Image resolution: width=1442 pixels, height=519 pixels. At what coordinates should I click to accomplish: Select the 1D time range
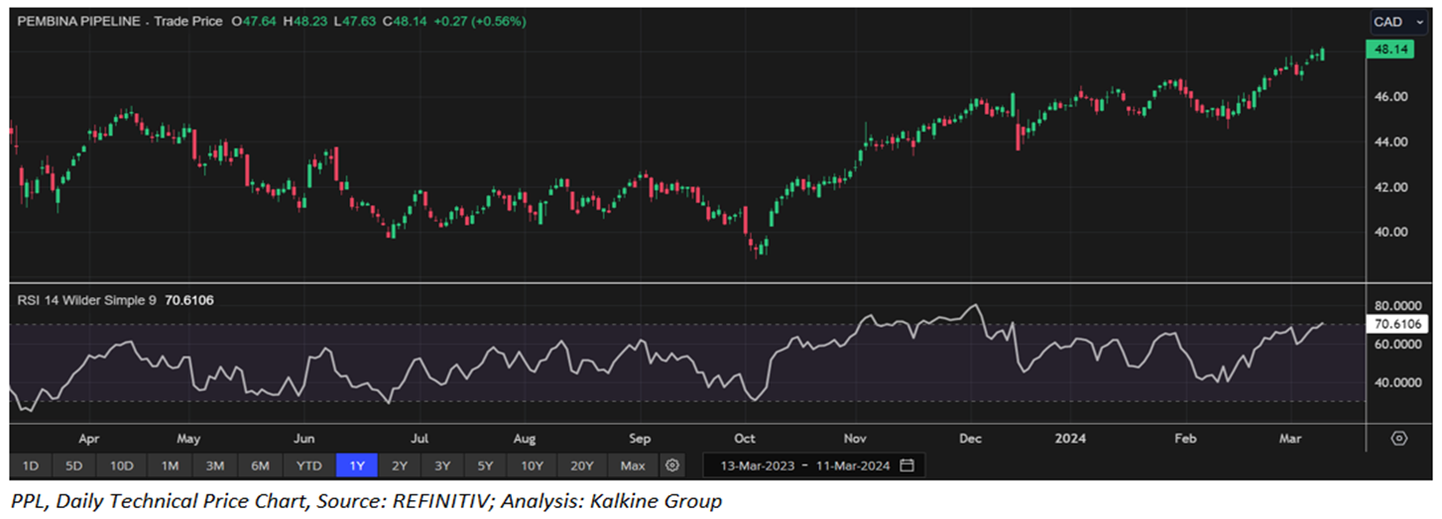(x=30, y=466)
